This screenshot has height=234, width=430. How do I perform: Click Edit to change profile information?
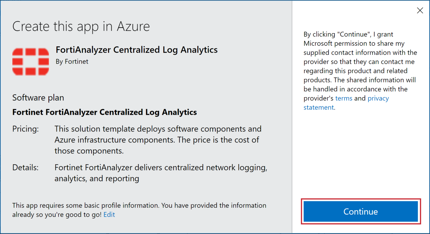coord(109,215)
